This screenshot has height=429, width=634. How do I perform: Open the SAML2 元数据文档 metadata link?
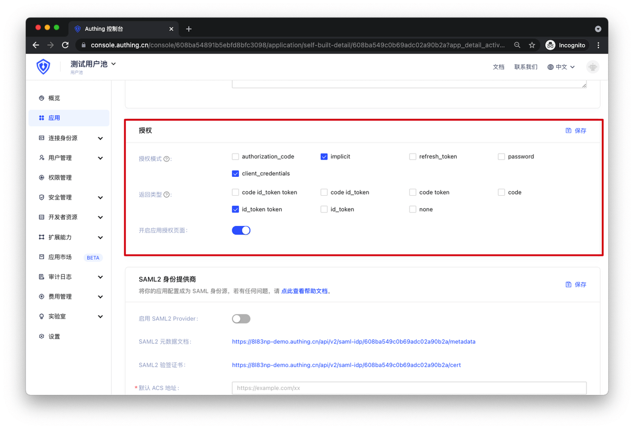point(354,342)
